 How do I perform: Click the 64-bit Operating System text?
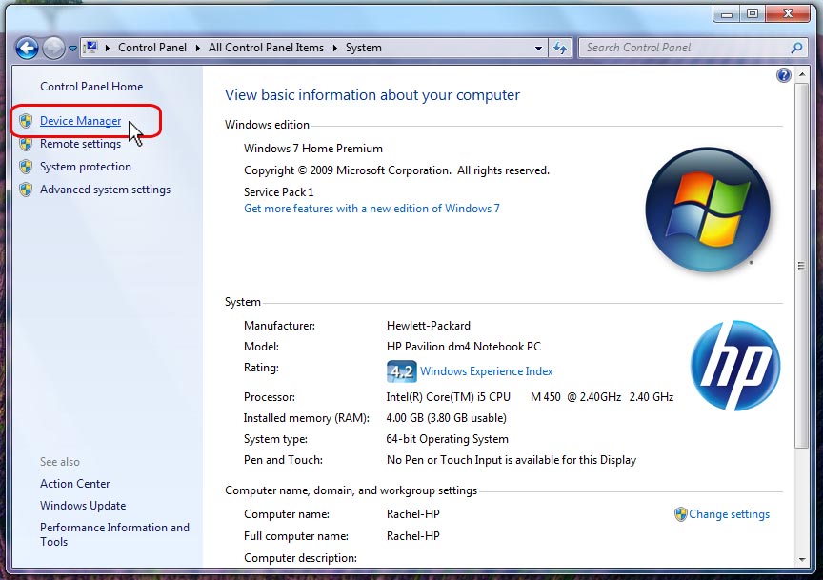(447, 439)
